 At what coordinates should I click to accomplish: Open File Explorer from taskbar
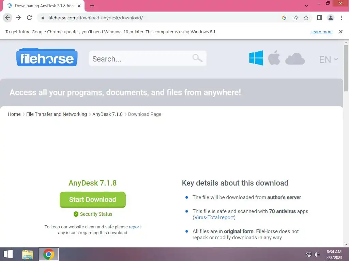coord(28,254)
